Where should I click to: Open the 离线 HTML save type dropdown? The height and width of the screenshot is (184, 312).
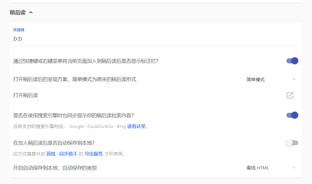click(x=271, y=168)
